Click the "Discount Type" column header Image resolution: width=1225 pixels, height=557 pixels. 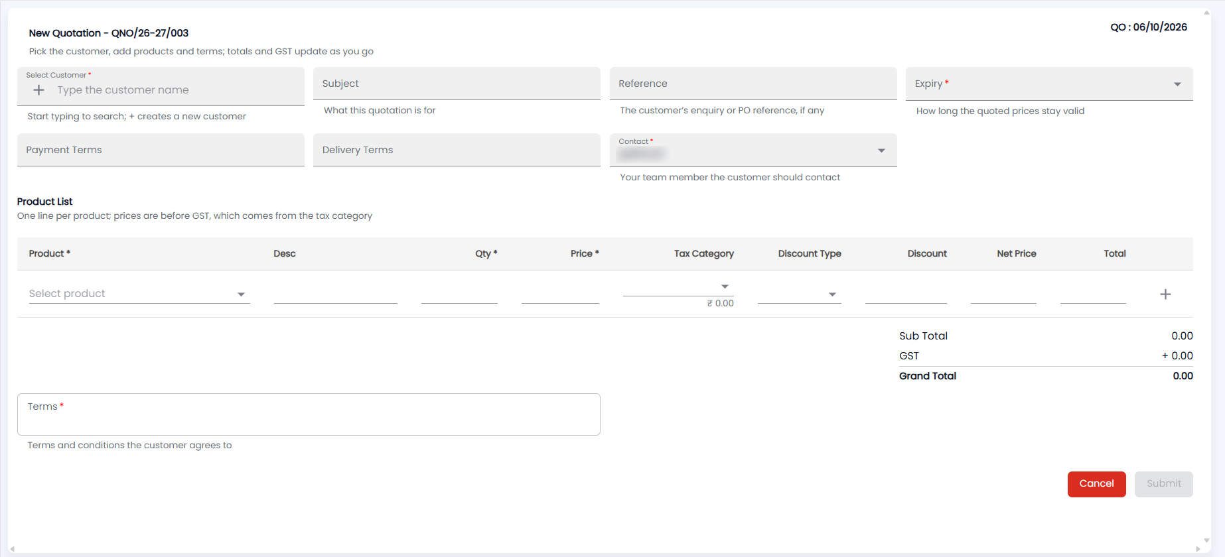[810, 254]
